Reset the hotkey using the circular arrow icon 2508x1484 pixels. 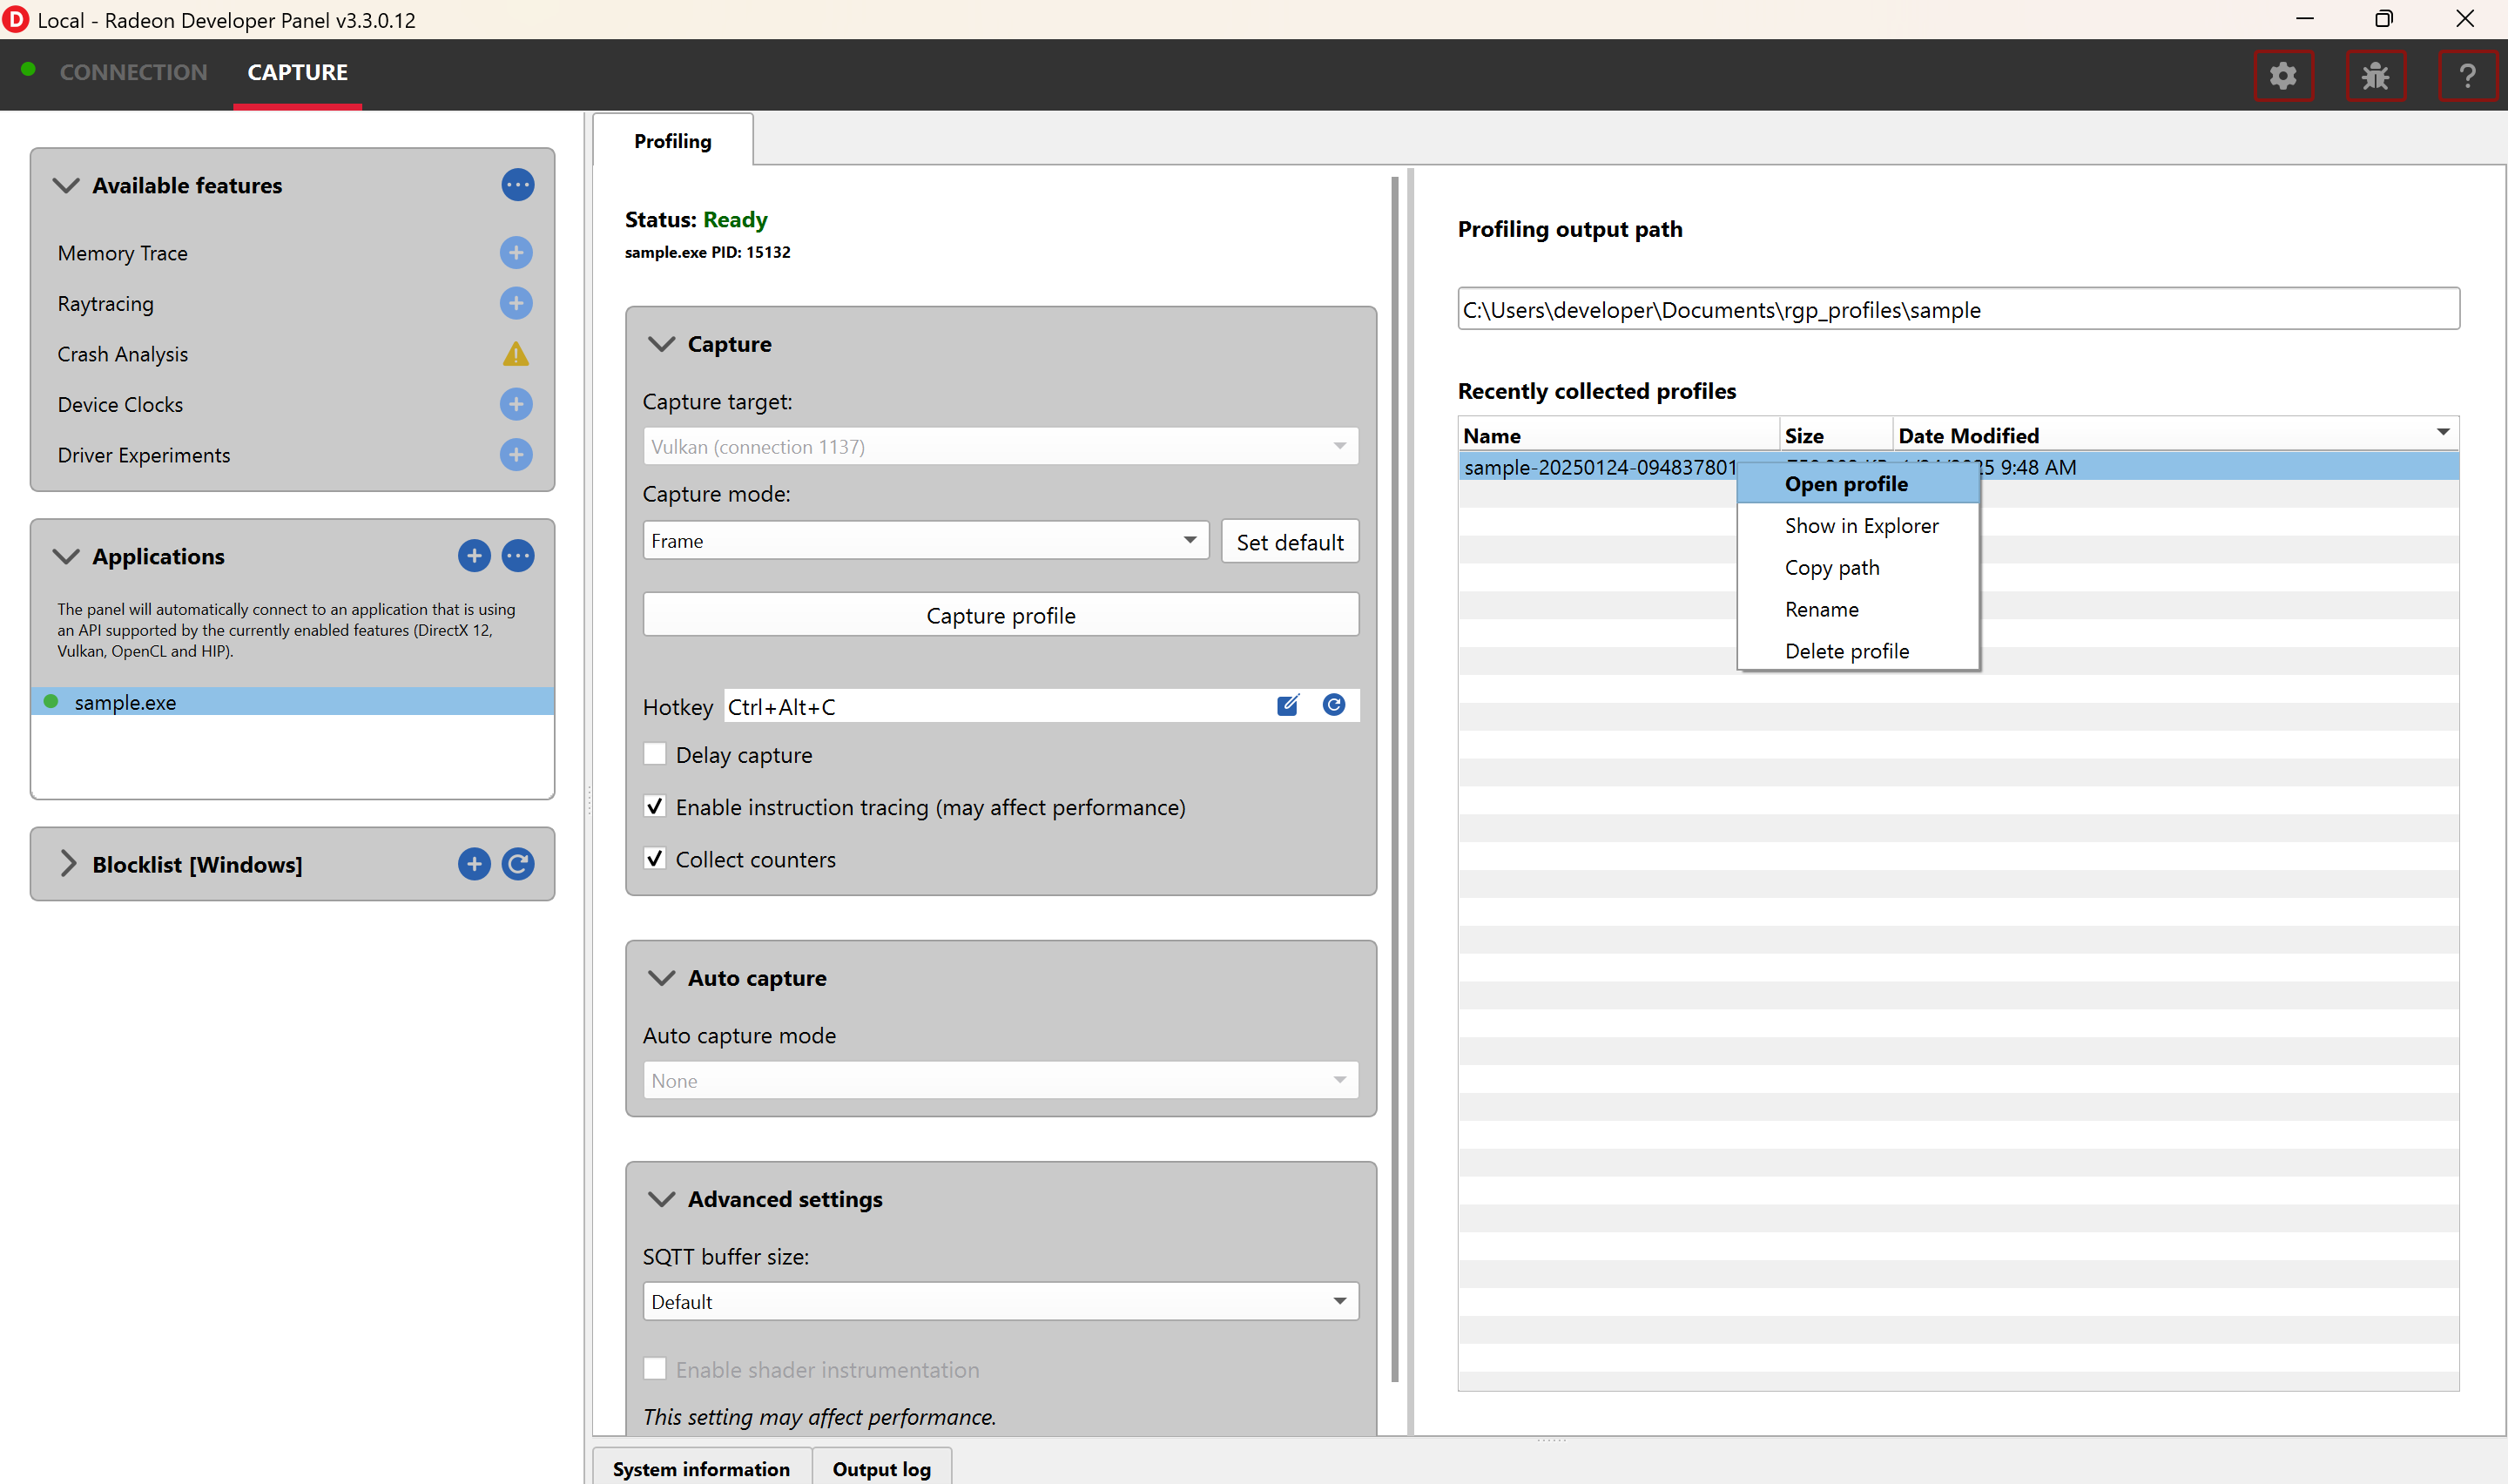(x=1333, y=706)
